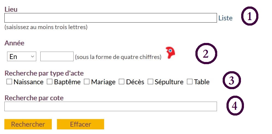Screen dimensions: 272x134
Task: Click the circled number 3 marker
Action: click(x=232, y=80)
